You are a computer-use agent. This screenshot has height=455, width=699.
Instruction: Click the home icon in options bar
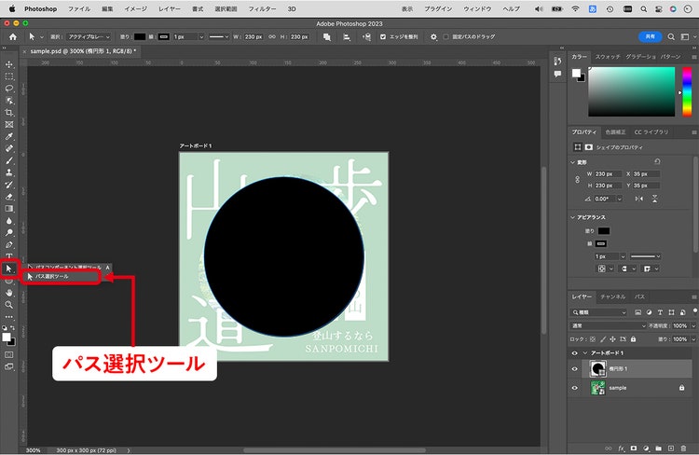point(13,37)
